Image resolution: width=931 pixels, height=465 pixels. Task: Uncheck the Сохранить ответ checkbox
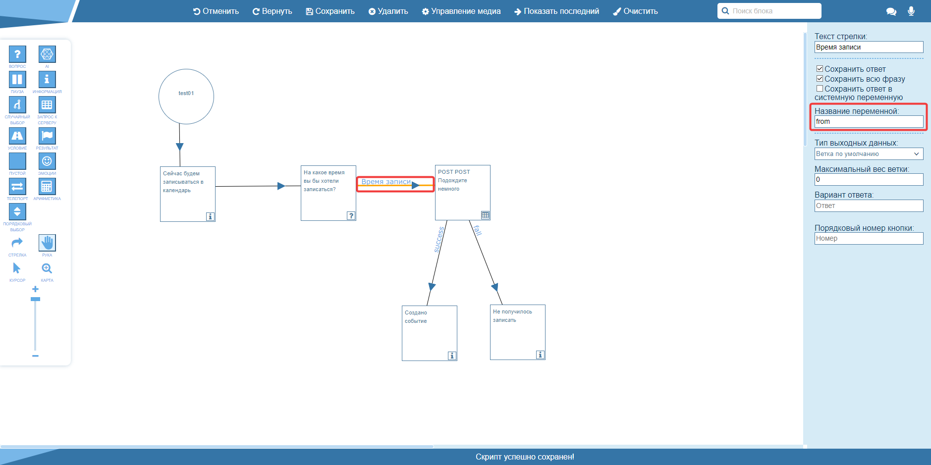click(x=820, y=69)
